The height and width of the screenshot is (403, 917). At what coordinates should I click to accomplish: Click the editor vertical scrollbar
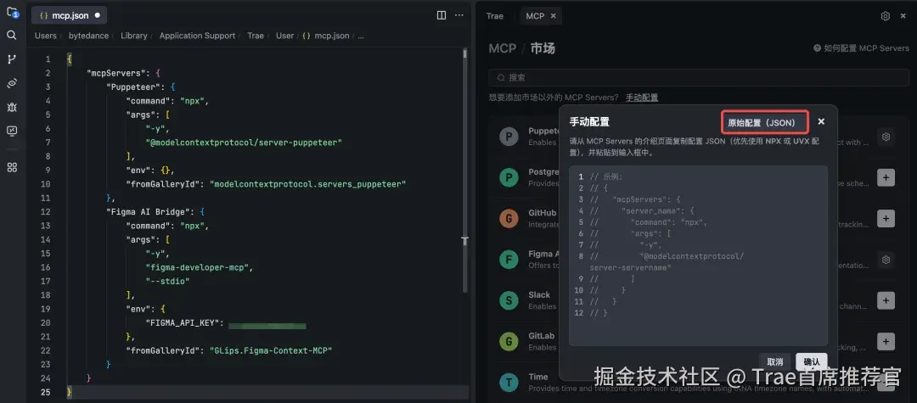click(x=465, y=170)
